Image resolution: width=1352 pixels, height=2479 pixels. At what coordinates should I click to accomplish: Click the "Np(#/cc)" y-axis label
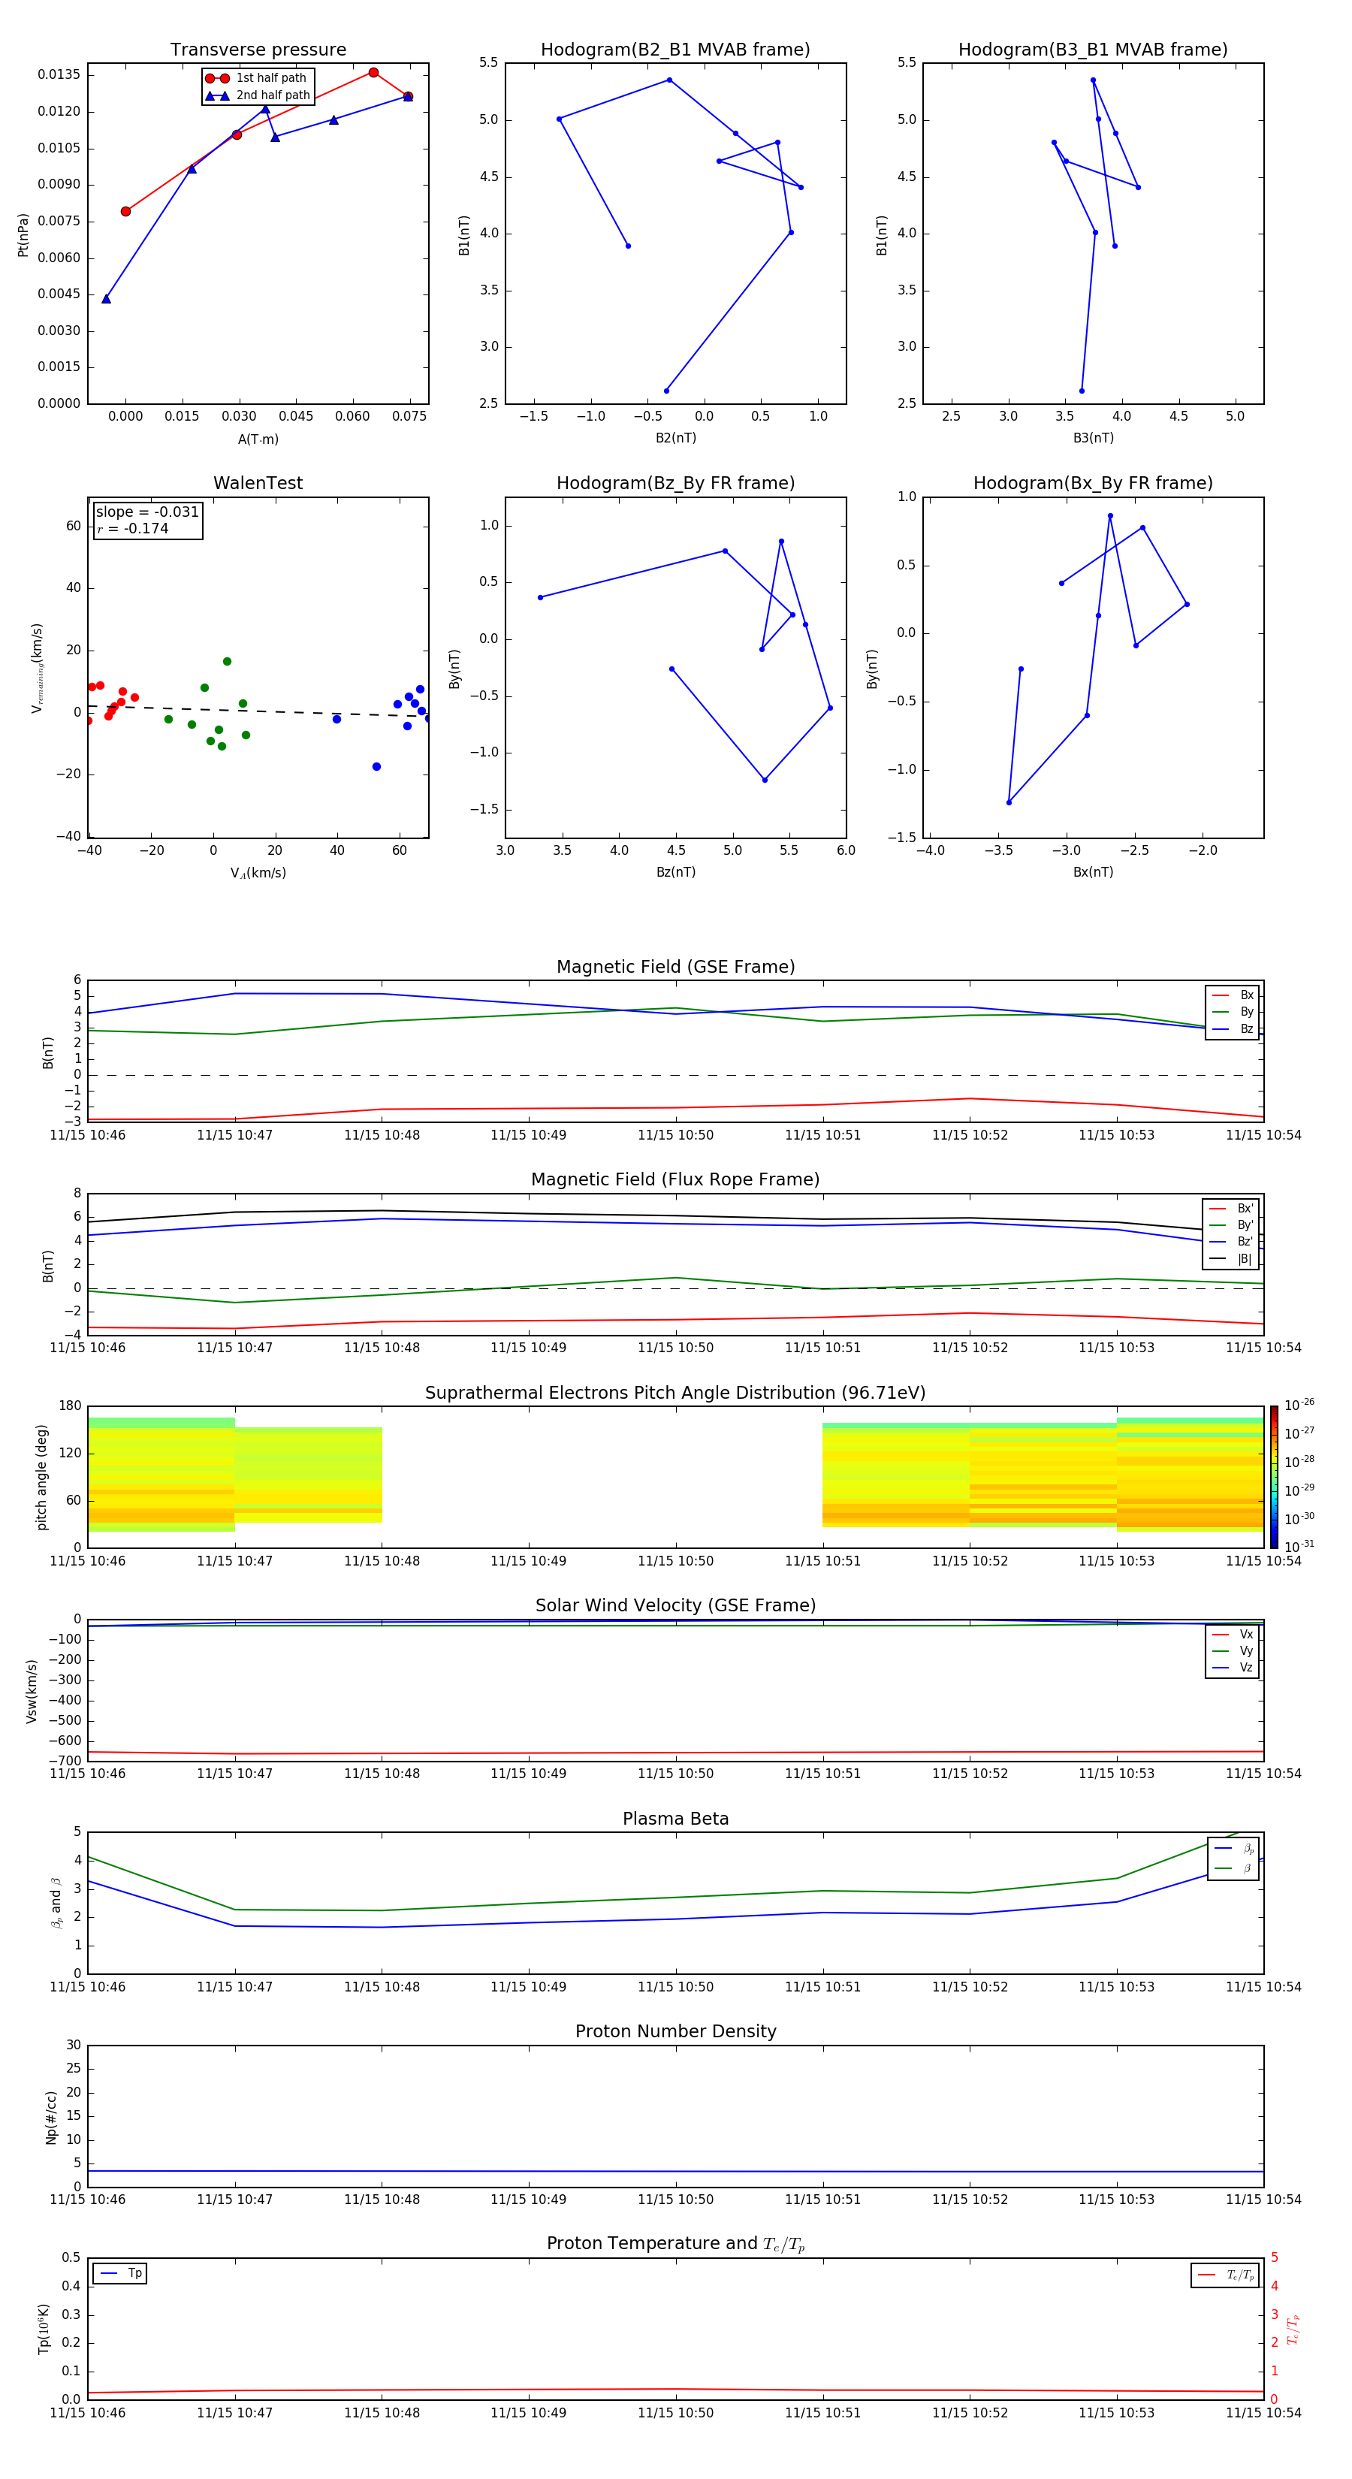51,2117
